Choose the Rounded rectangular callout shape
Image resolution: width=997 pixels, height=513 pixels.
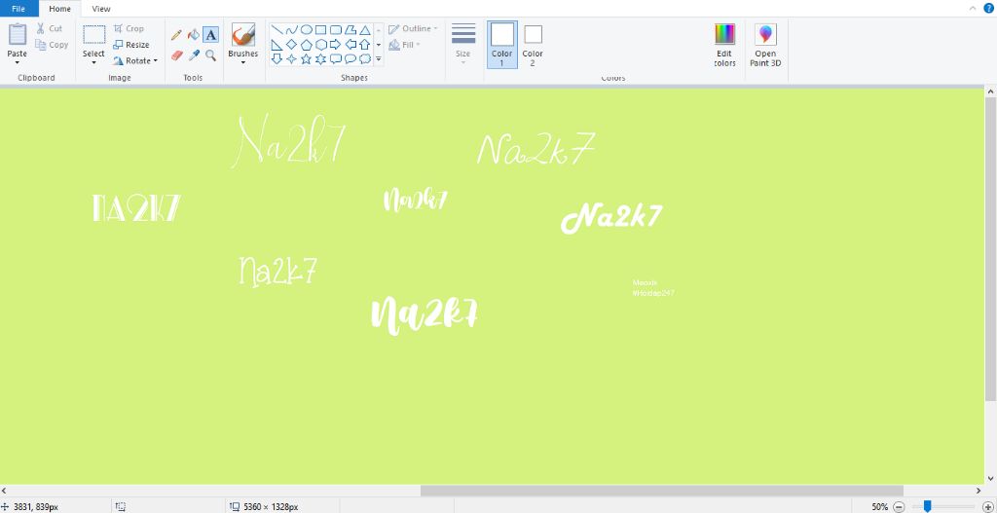pos(335,59)
